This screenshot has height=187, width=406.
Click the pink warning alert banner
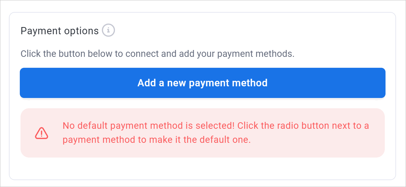coord(202,133)
